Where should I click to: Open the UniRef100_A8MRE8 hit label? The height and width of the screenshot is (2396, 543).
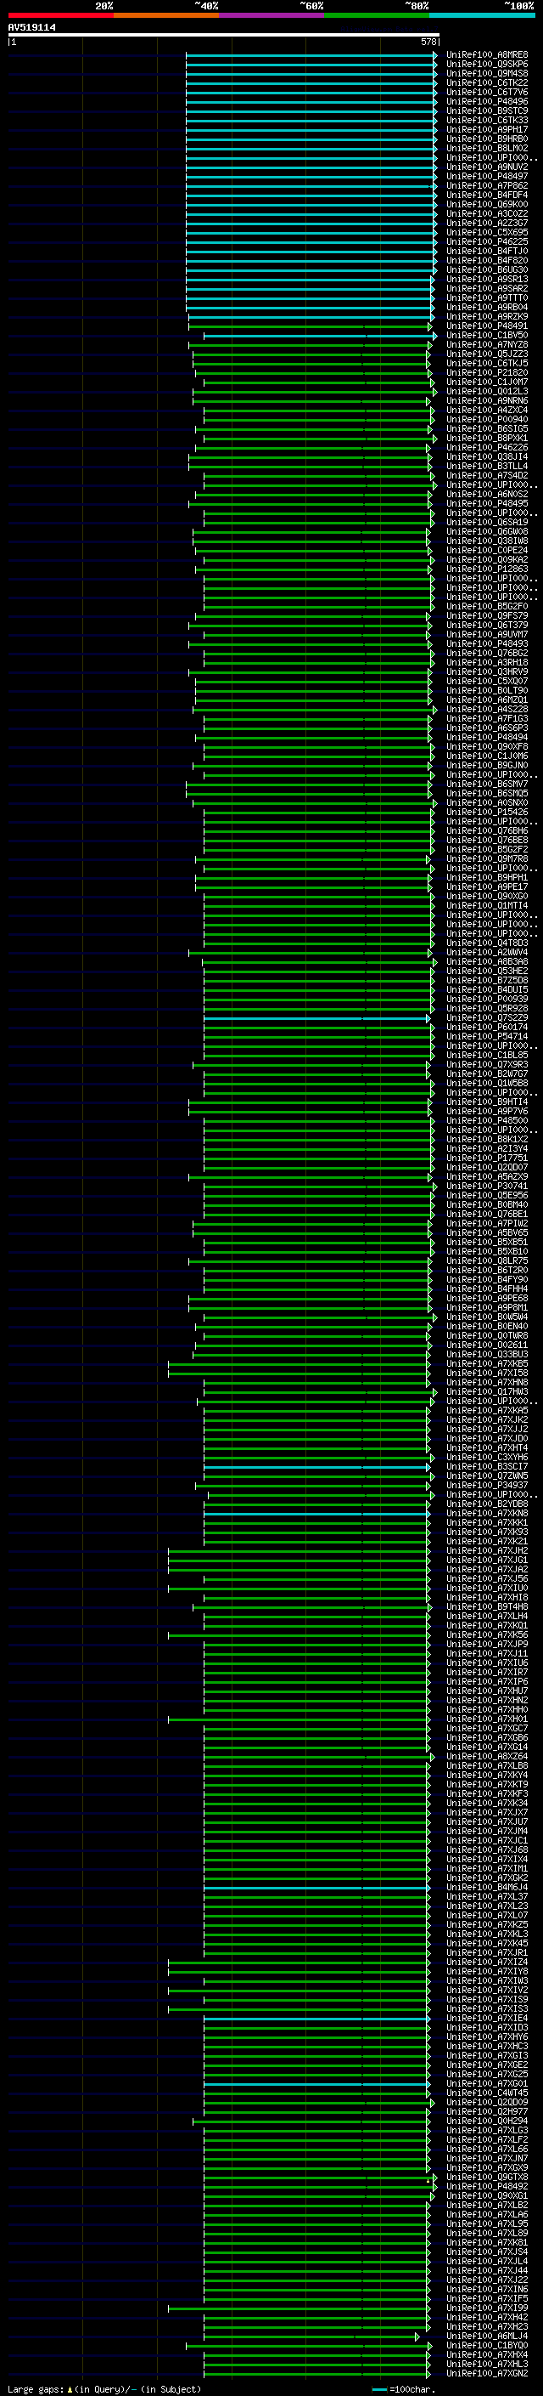[486, 56]
